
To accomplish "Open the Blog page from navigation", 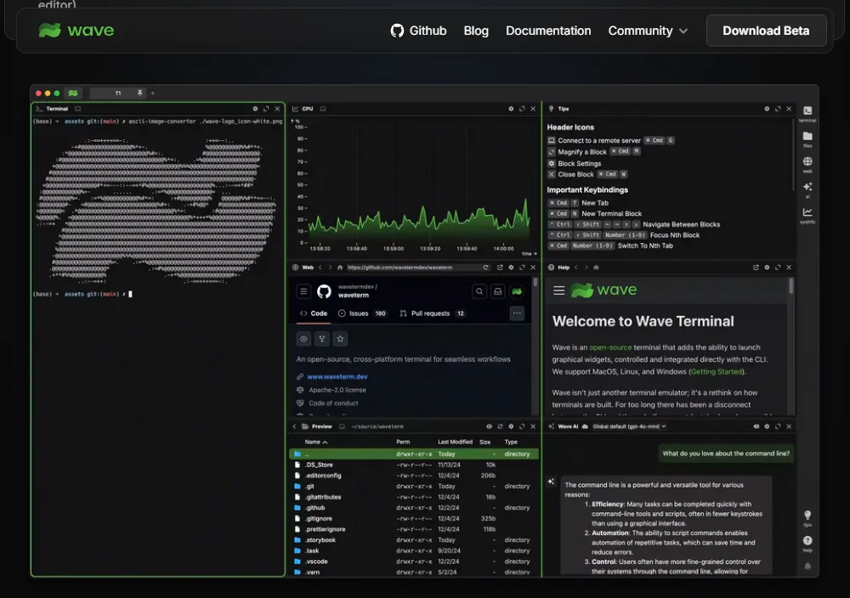I will (476, 31).
